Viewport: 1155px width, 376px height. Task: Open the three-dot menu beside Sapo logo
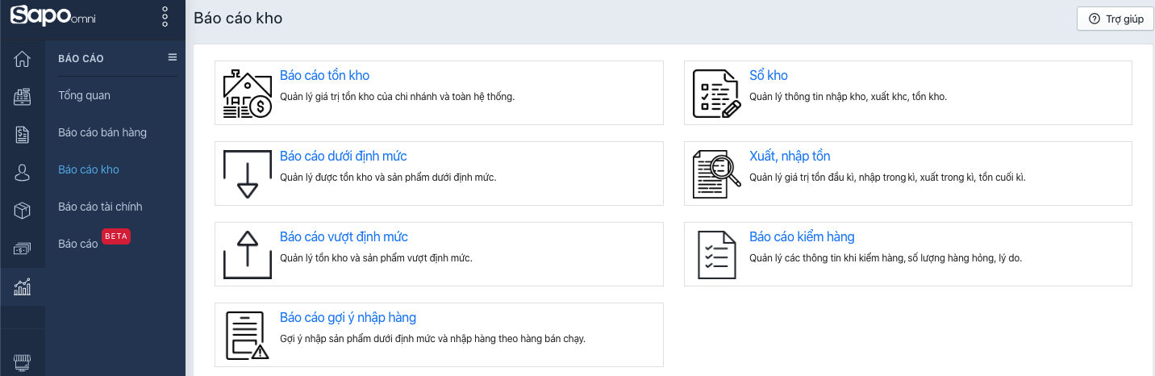[x=165, y=17]
